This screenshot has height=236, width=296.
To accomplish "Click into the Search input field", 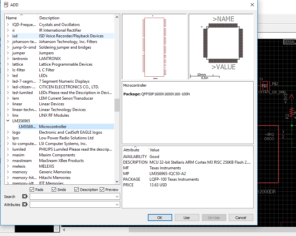I will [x=72, y=196].
